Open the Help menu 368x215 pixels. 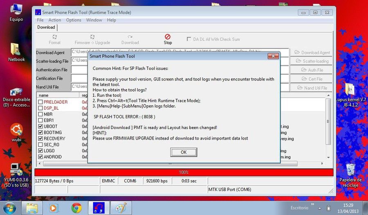point(112,20)
